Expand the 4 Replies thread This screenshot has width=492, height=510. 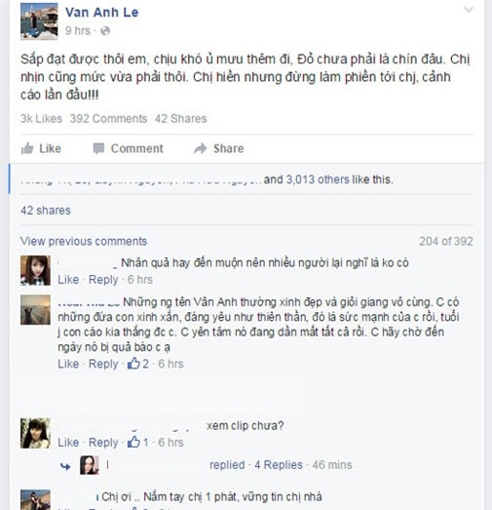tap(279, 465)
